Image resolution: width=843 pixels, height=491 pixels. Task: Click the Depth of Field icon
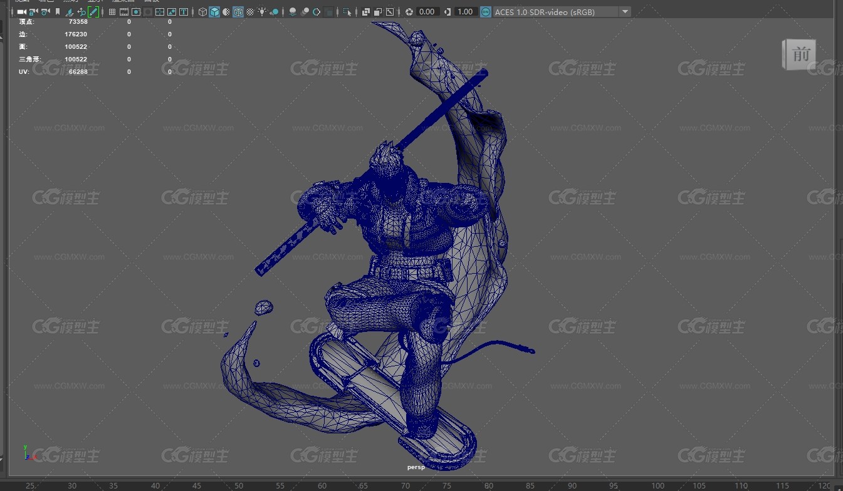(328, 12)
